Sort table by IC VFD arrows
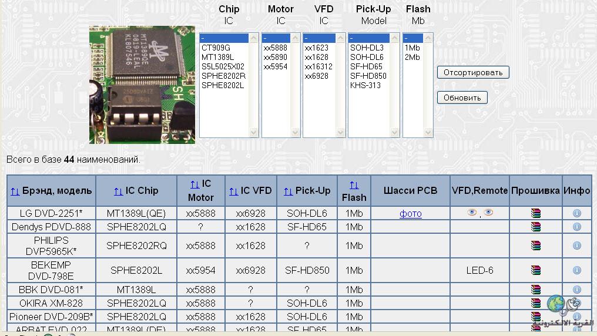The image size is (597, 336). point(233,191)
